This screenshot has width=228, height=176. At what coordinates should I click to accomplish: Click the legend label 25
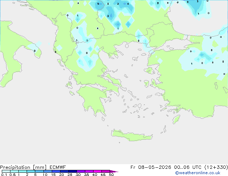tap(70, 175)
